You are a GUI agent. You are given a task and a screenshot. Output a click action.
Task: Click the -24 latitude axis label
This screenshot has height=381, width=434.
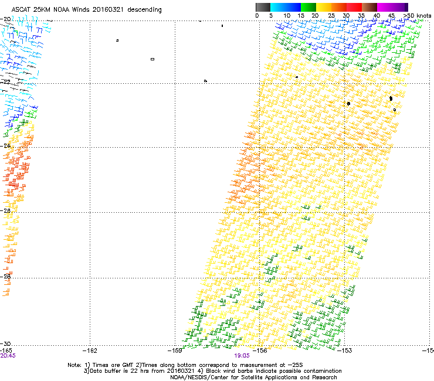coord(5,145)
